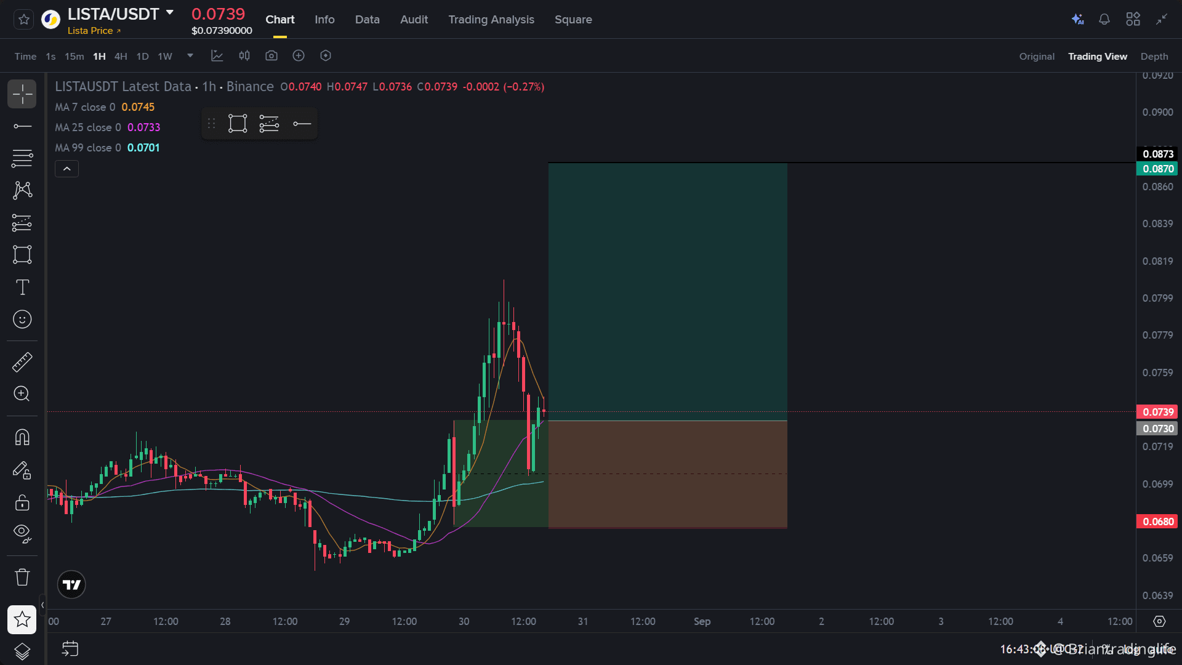
Task: Switch to the Info tab
Action: 324,20
